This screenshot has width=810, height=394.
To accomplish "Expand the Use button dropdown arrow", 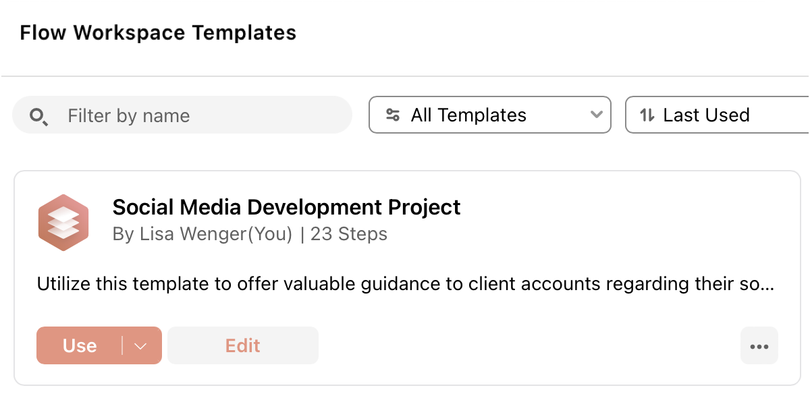I will click(140, 345).
